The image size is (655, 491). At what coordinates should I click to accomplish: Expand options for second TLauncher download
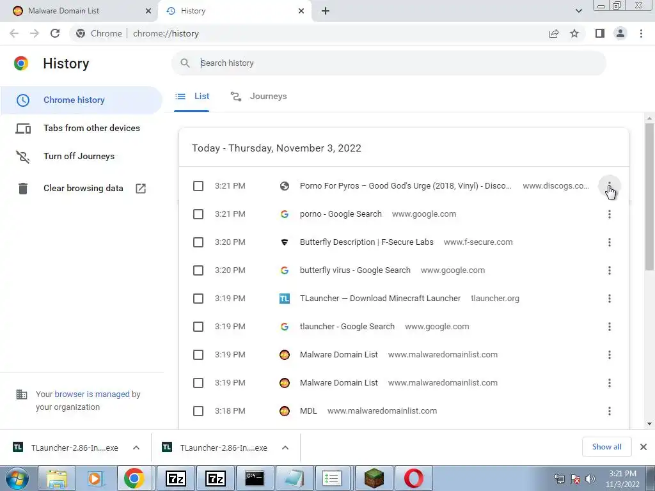coord(285,448)
